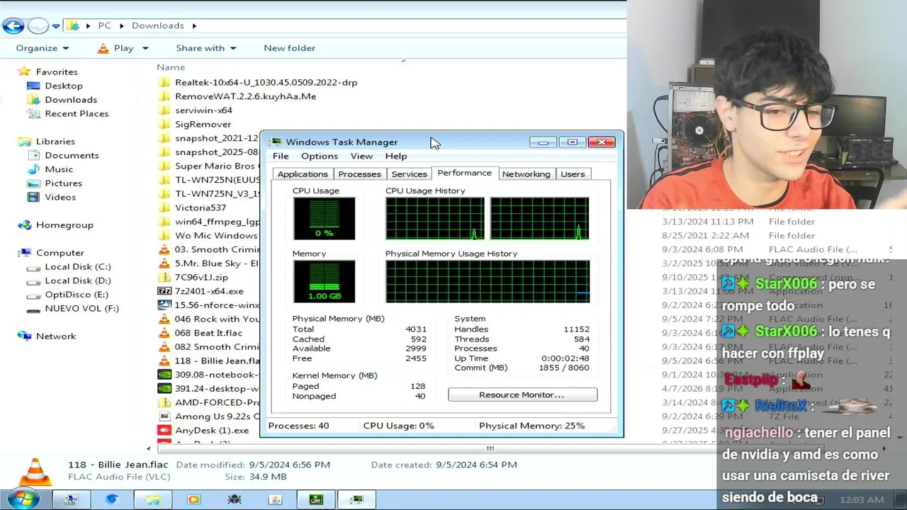Open the Windows Explorer taskbar icon

click(153, 499)
